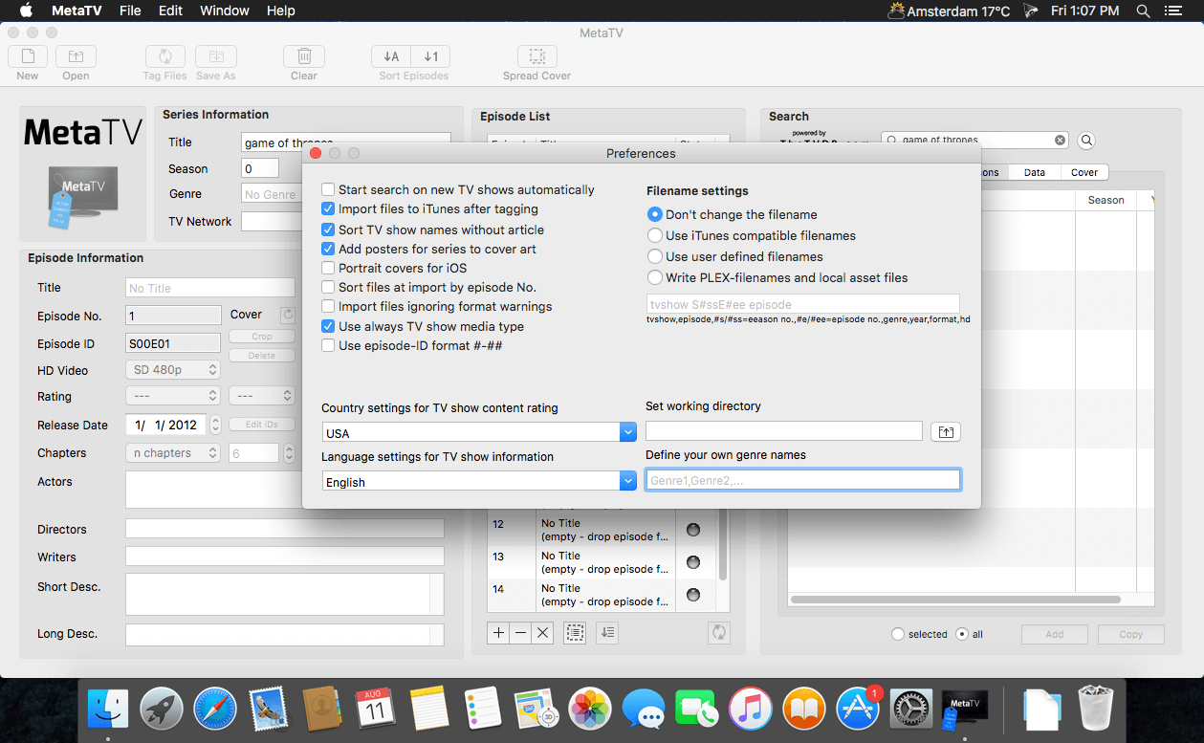Click the Define your own genre names field
This screenshot has height=743, width=1204.
(x=803, y=480)
